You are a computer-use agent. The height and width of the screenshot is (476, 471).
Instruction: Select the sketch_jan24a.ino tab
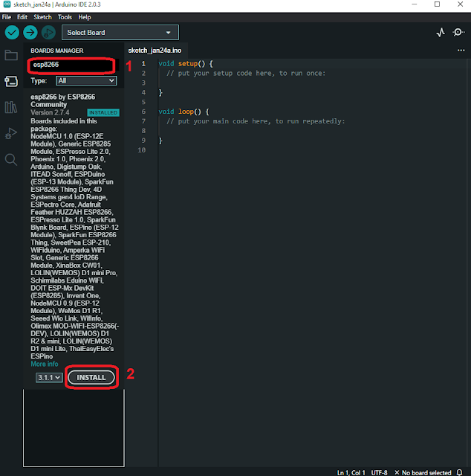(x=155, y=51)
